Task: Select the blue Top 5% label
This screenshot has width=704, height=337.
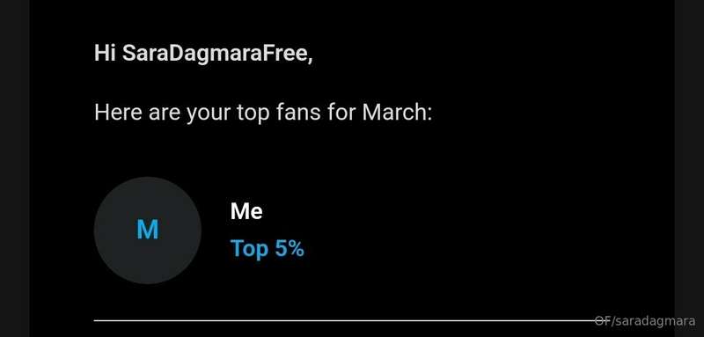Action: pos(268,249)
